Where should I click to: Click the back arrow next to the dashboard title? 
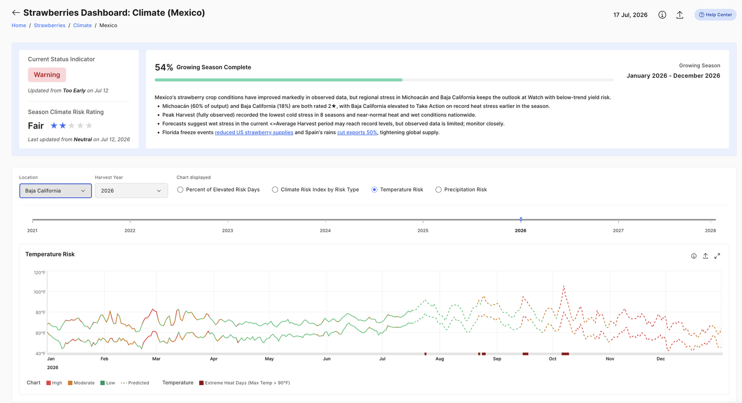tap(16, 13)
